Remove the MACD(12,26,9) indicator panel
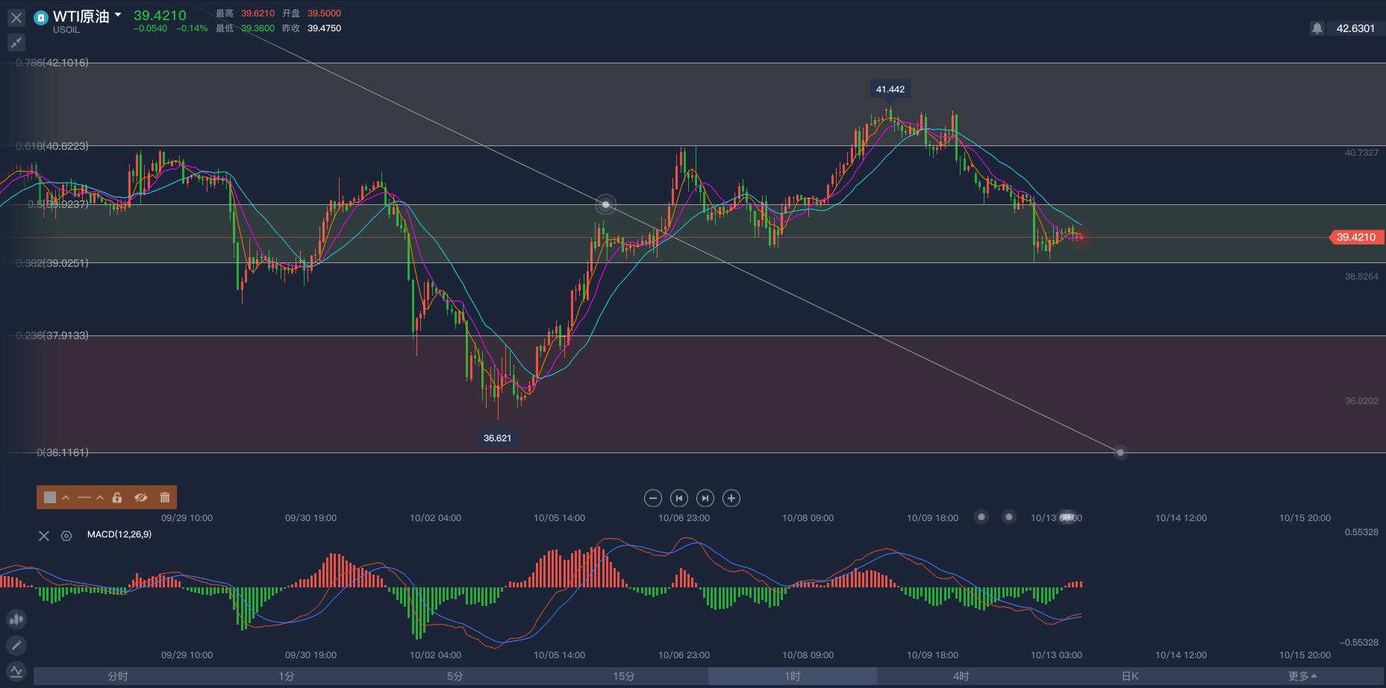This screenshot has height=688, width=1386. click(44, 535)
